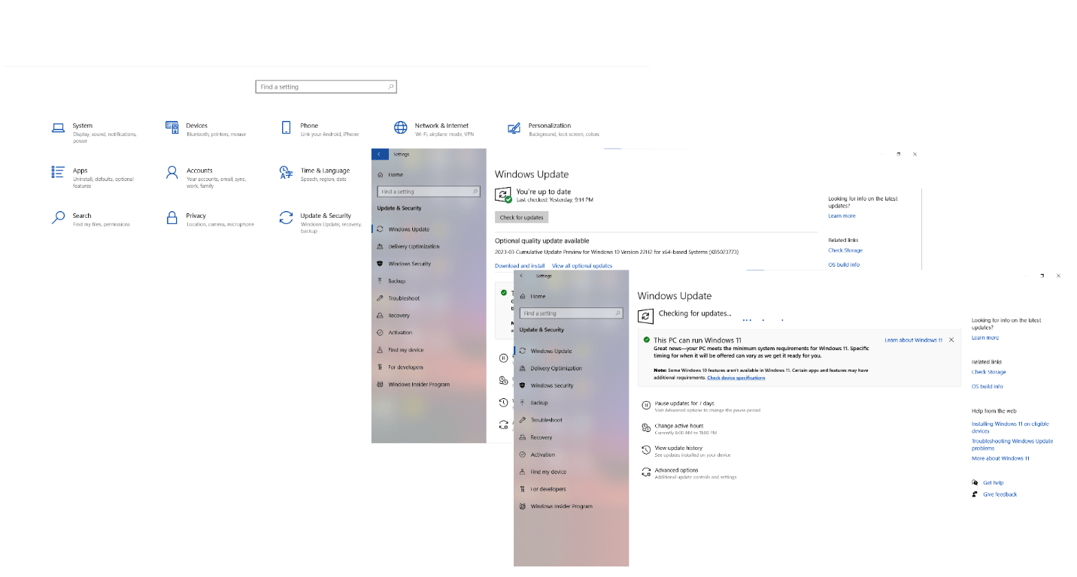Open Change active hours
Screen dimensions: 1077x577
pyautogui.click(x=678, y=428)
